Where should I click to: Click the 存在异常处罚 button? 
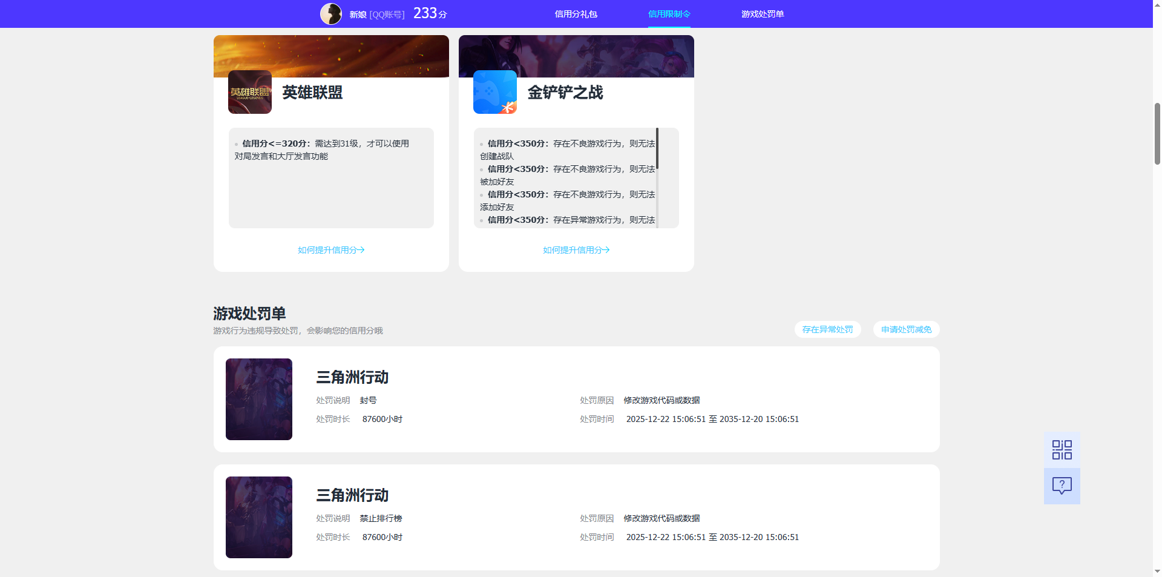click(827, 329)
